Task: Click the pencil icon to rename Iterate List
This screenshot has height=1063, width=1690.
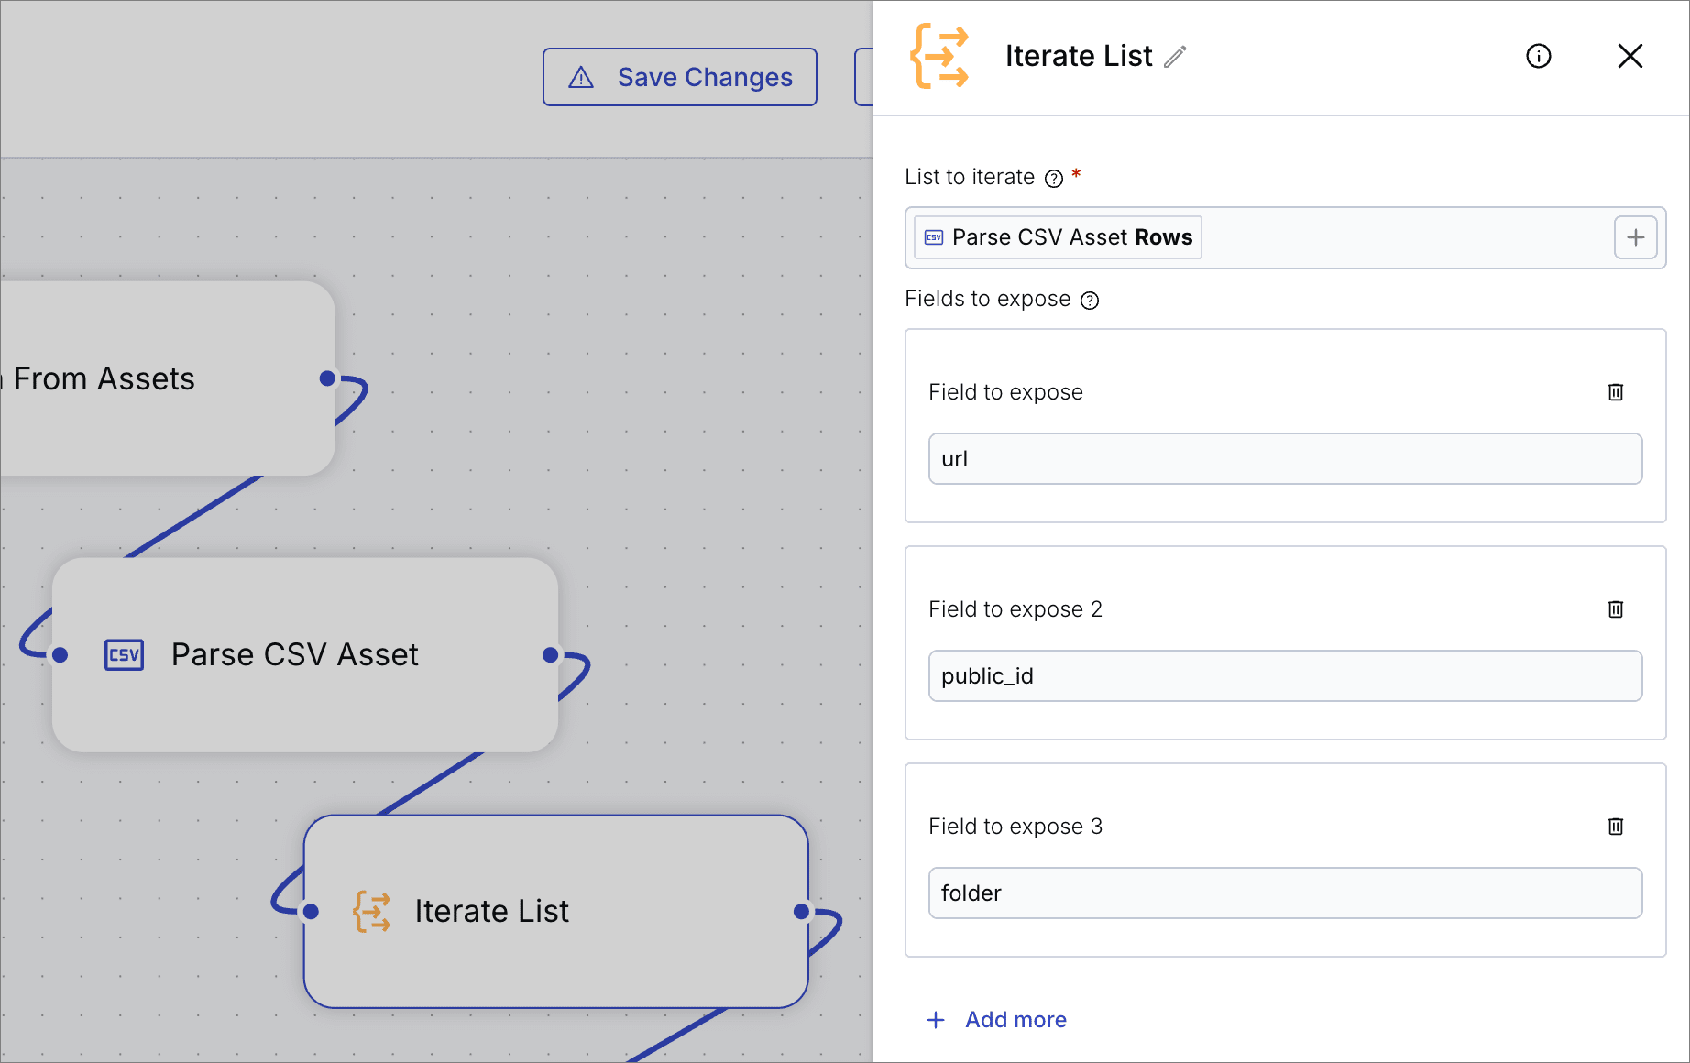Action: point(1175,57)
